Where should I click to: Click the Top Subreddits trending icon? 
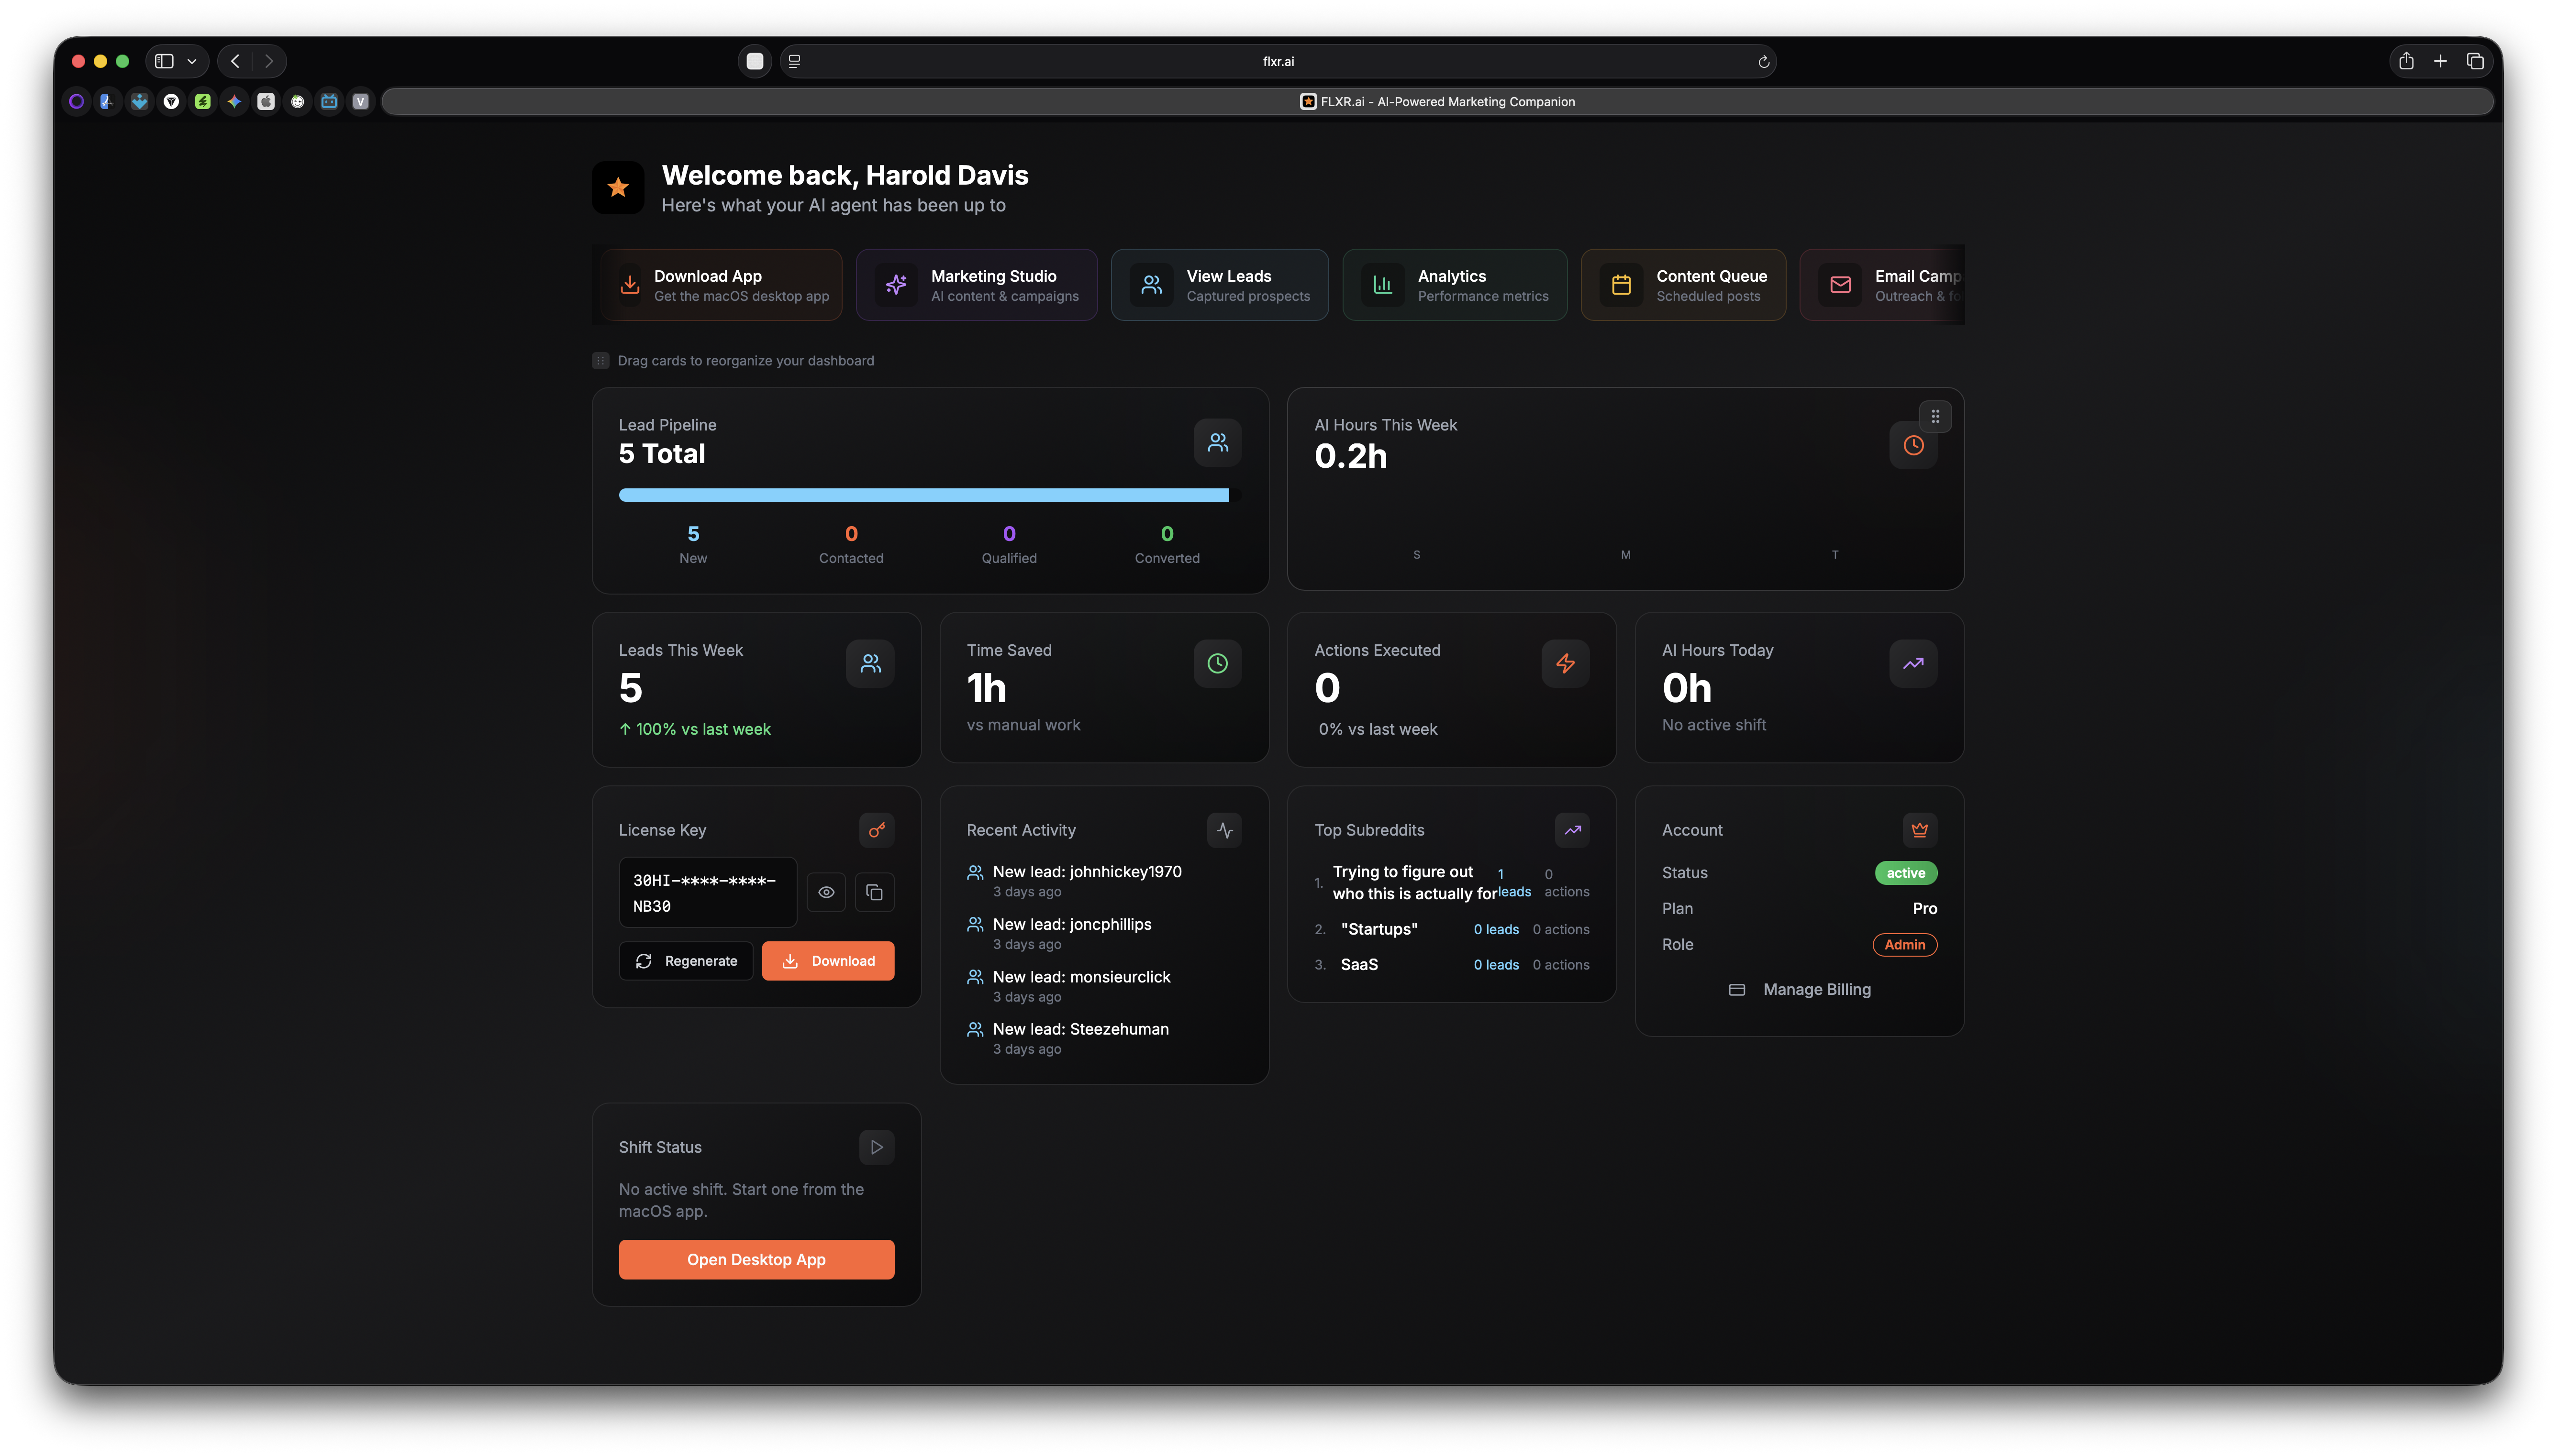pos(1572,830)
